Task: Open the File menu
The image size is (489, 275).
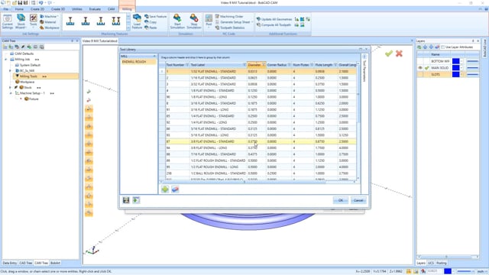Action: click(5, 9)
